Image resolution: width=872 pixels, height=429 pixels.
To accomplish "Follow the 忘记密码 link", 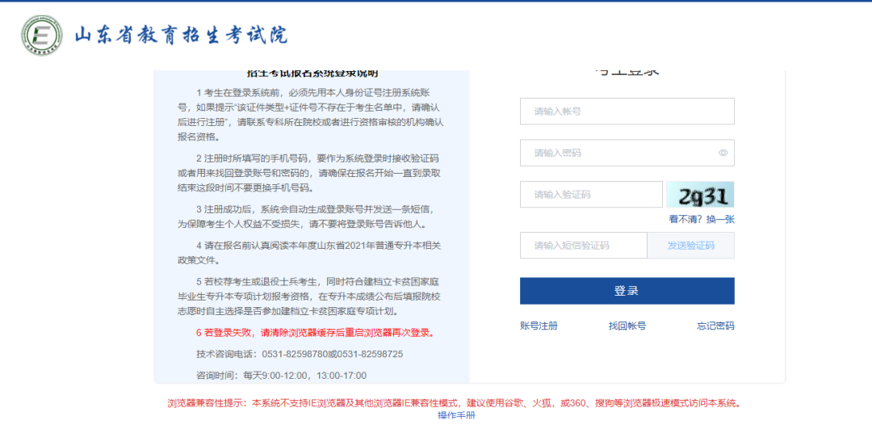I will pyautogui.click(x=715, y=326).
